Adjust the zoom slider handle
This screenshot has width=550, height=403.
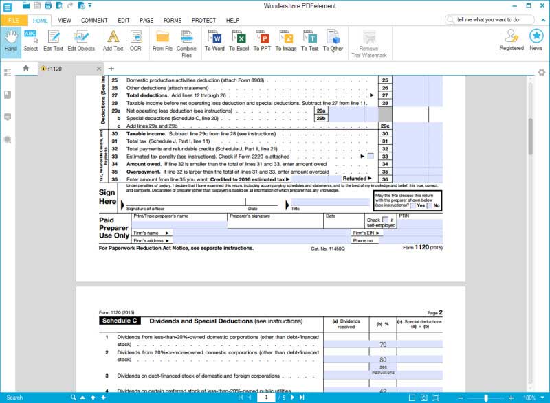pos(486,398)
